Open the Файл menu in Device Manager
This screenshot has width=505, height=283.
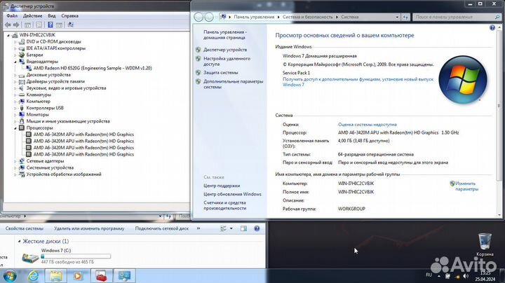12,15
